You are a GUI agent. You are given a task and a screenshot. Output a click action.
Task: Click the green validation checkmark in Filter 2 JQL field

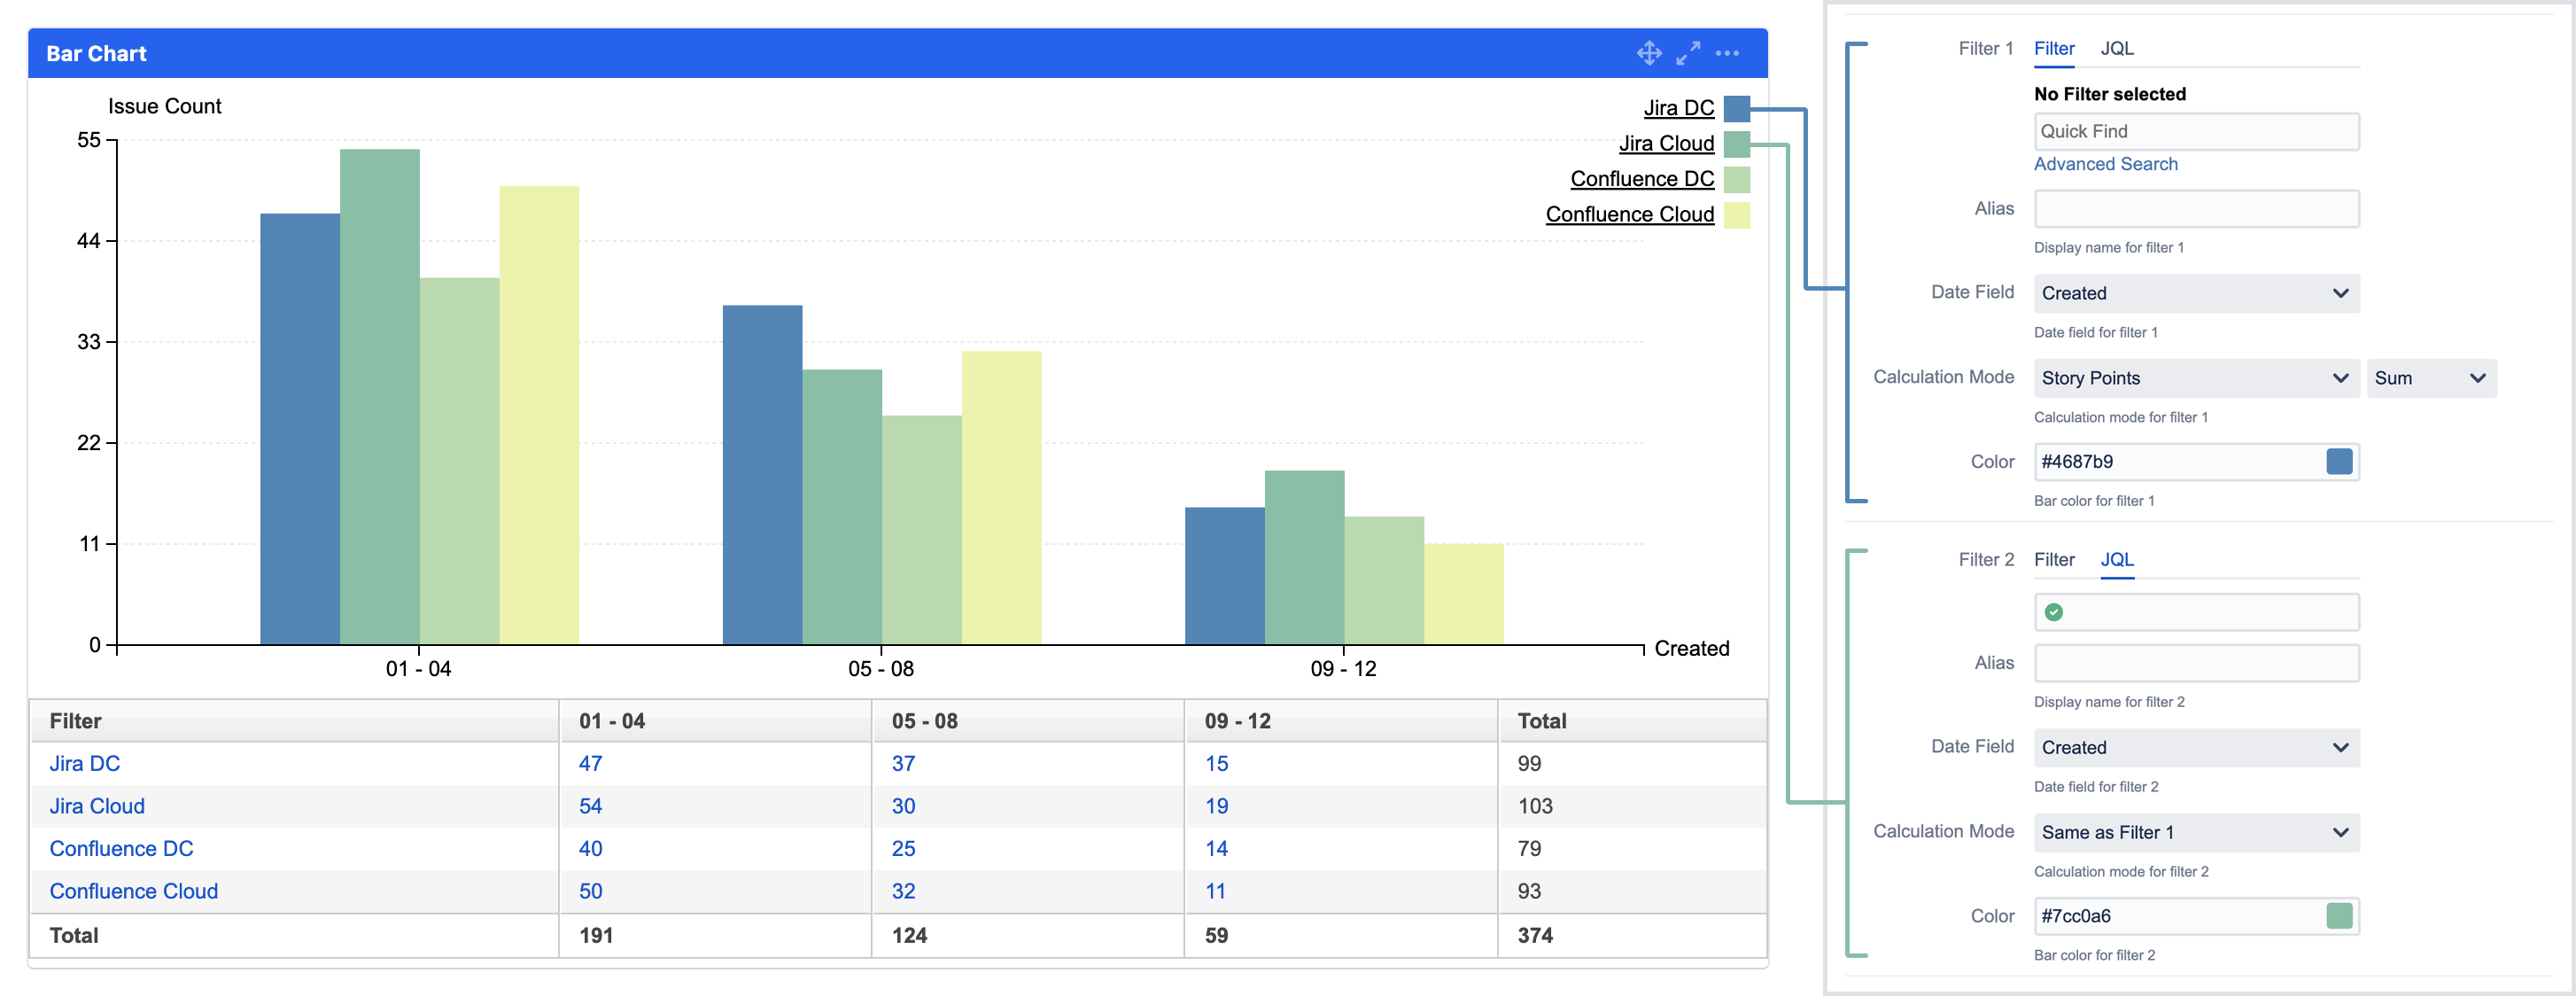[2056, 611]
